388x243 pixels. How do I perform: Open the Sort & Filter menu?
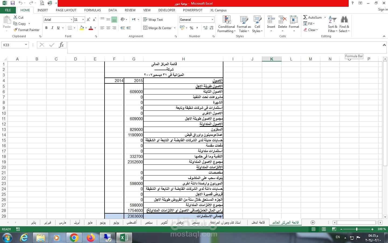pos(332,24)
